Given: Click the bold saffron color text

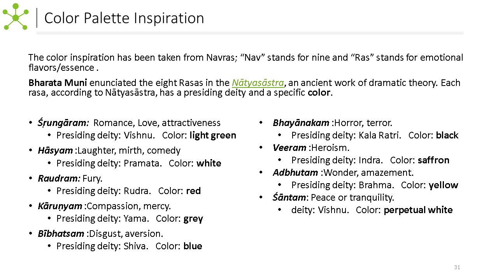Looking at the screenshot, I should coord(433,160).
